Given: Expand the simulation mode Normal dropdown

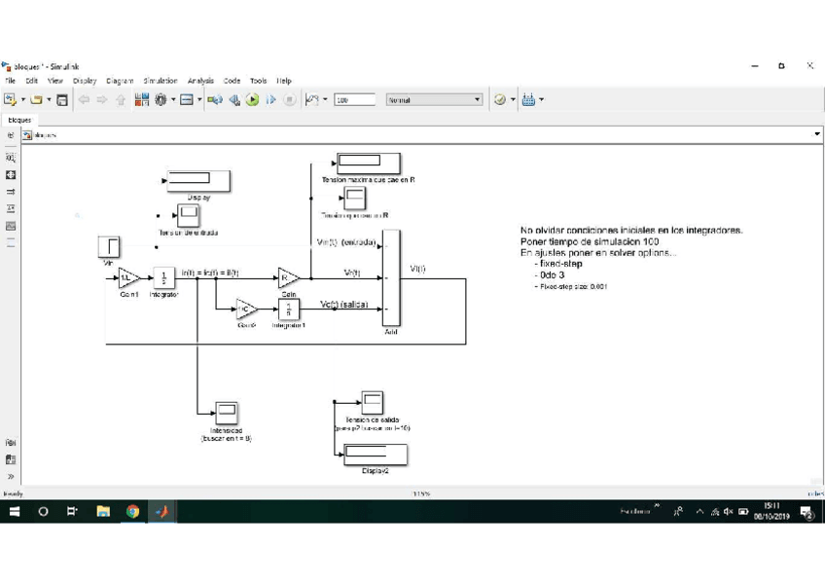Looking at the screenshot, I should click(477, 99).
